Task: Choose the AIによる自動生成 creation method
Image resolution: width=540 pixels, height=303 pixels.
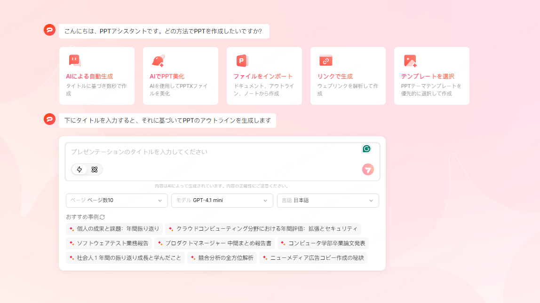Action: 96,75
